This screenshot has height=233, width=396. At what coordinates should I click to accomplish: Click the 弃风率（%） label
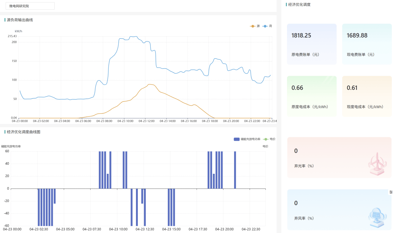click(304, 218)
